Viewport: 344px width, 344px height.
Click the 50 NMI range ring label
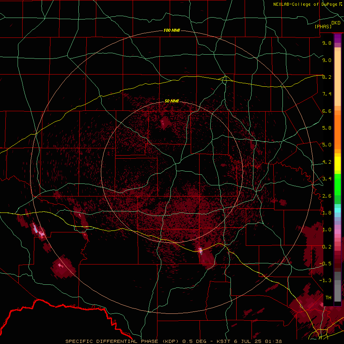coord(172,101)
